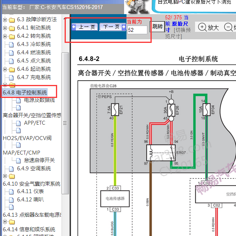Open 6.4.13 点烟器&车载电源 page
Screen dimensions: 236x236
tap(32, 215)
